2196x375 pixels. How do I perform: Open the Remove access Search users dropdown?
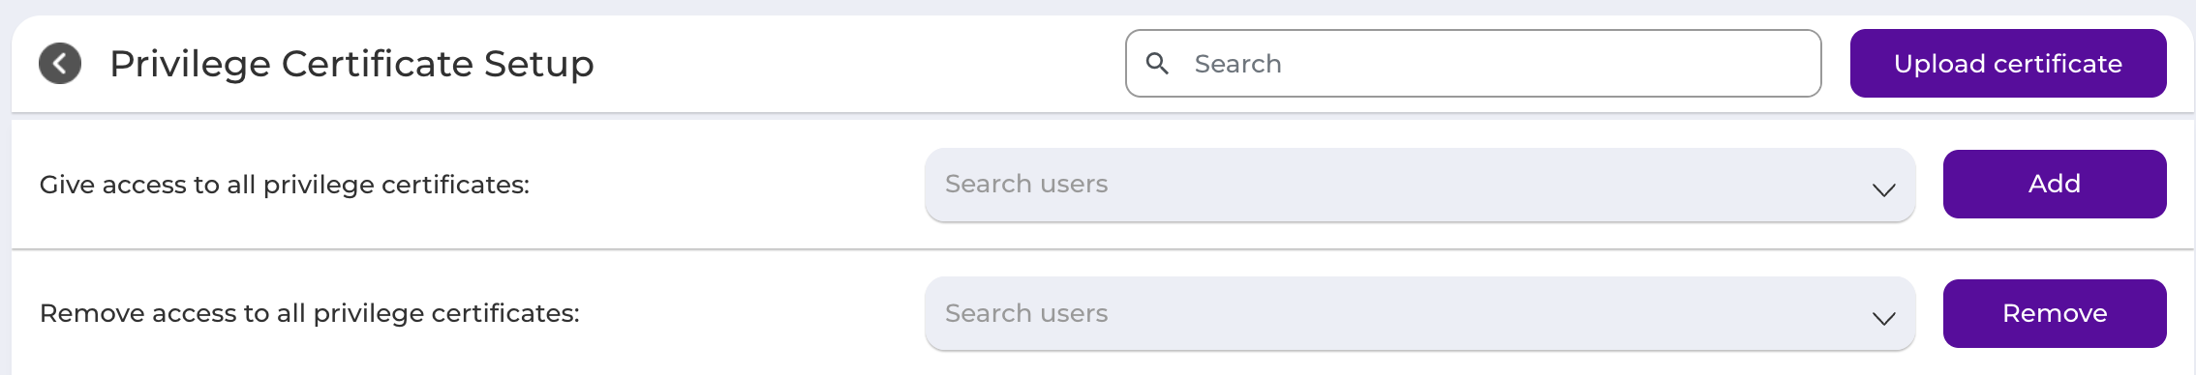pyautogui.click(x=1419, y=314)
